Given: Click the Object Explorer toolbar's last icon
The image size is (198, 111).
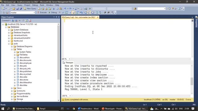Looking at the screenshot, I should click(30, 21).
